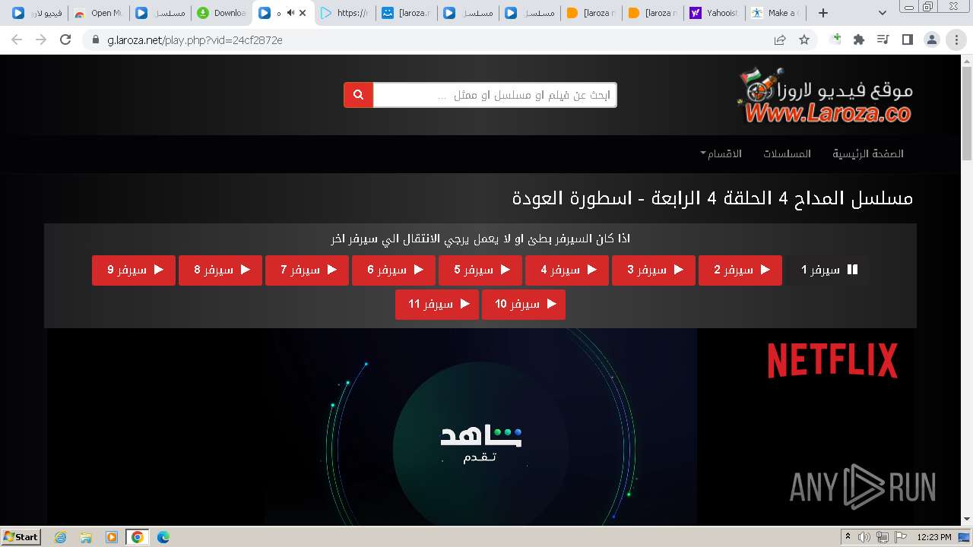This screenshot has height=547, width=973.
Task: Open media player taskbar icon
Action: [x=112, y=537]
